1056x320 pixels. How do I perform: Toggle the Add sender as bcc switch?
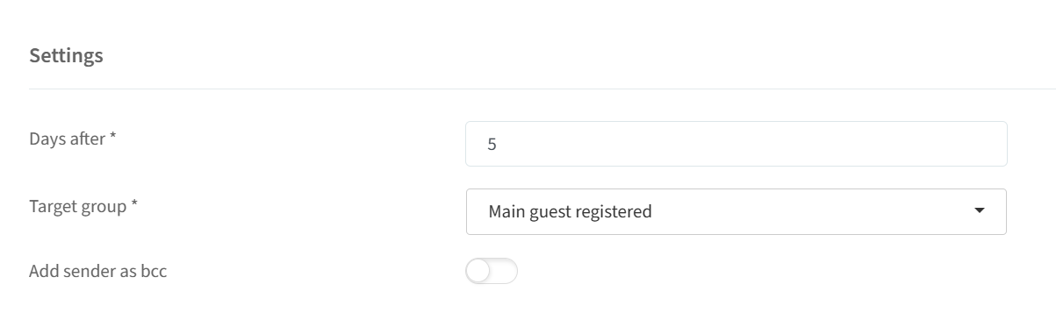(492, 272)
